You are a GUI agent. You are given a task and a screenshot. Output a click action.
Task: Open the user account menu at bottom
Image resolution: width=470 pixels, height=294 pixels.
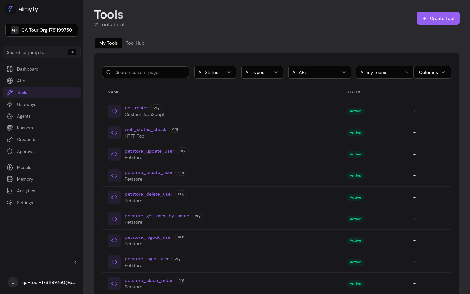point(41,282)
